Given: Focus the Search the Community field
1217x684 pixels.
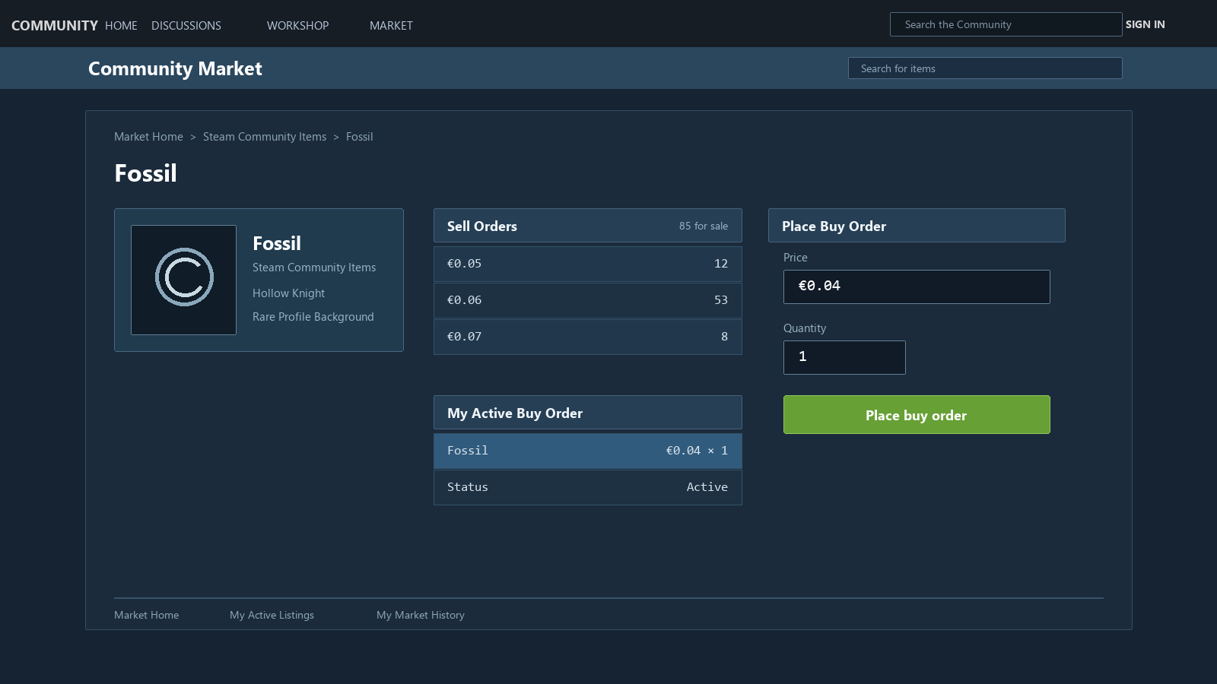Looking at the screenshot, I should coord(1006,24).
